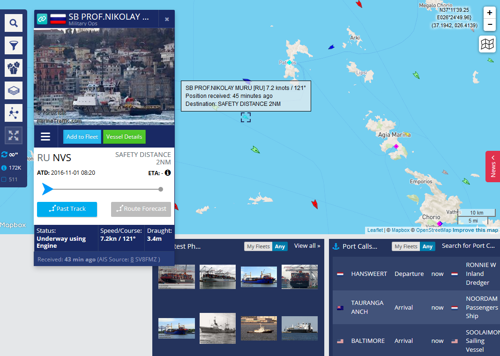This screenshot has height=356, width=500.
Task: Select Any toggle in Latest Photos panel
Action: 280,246
